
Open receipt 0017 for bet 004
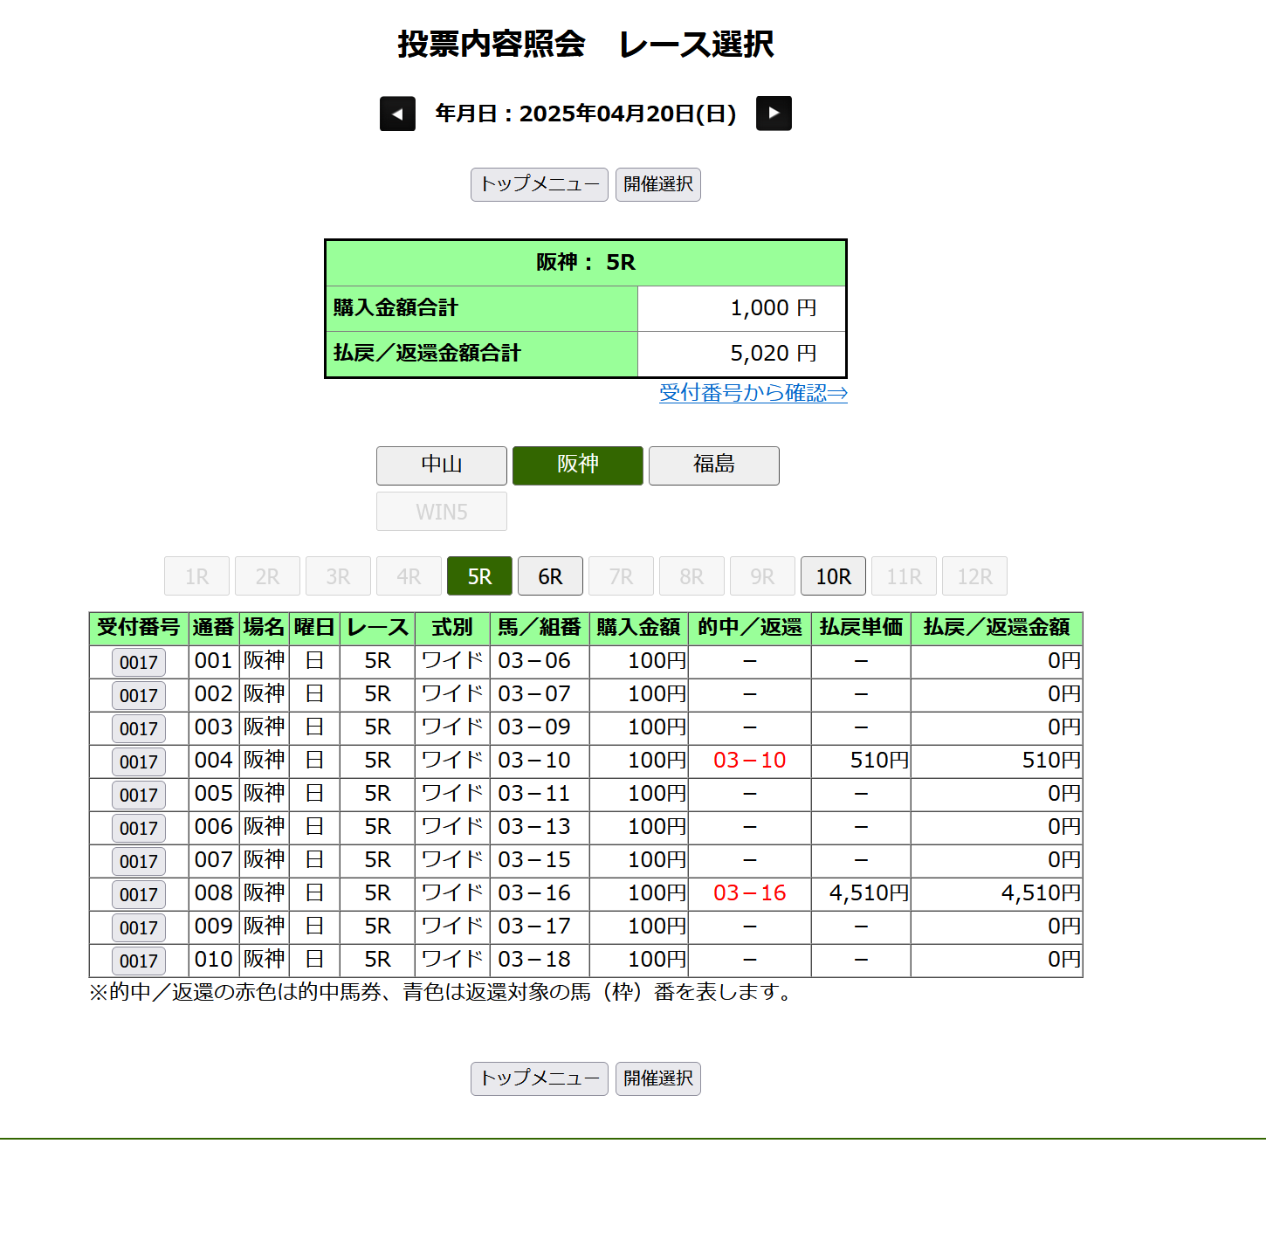pyautogui.click(x=139, y=762)
